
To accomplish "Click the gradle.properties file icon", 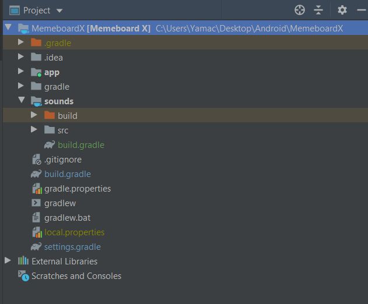I will click(x=37, y=189).
